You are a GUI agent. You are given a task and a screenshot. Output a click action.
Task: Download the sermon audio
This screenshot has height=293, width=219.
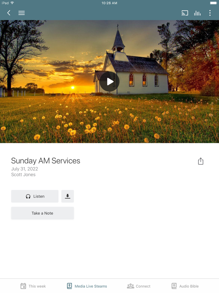click(68, 196)
